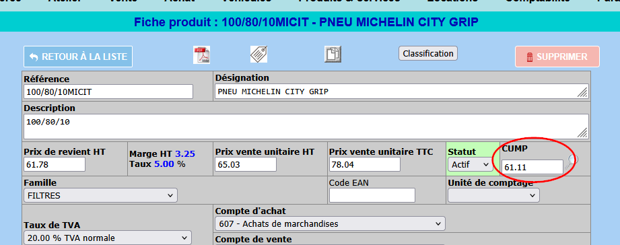Open the Unité de comptage dropdown

pyautogui.click(x=493, y=195)
